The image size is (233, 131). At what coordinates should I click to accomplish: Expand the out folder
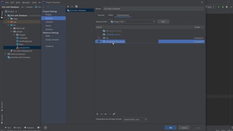[x=8, y=22]
